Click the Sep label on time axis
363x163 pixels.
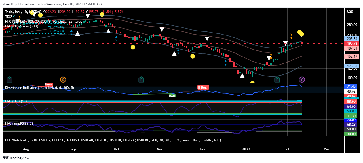coord(73,149)
